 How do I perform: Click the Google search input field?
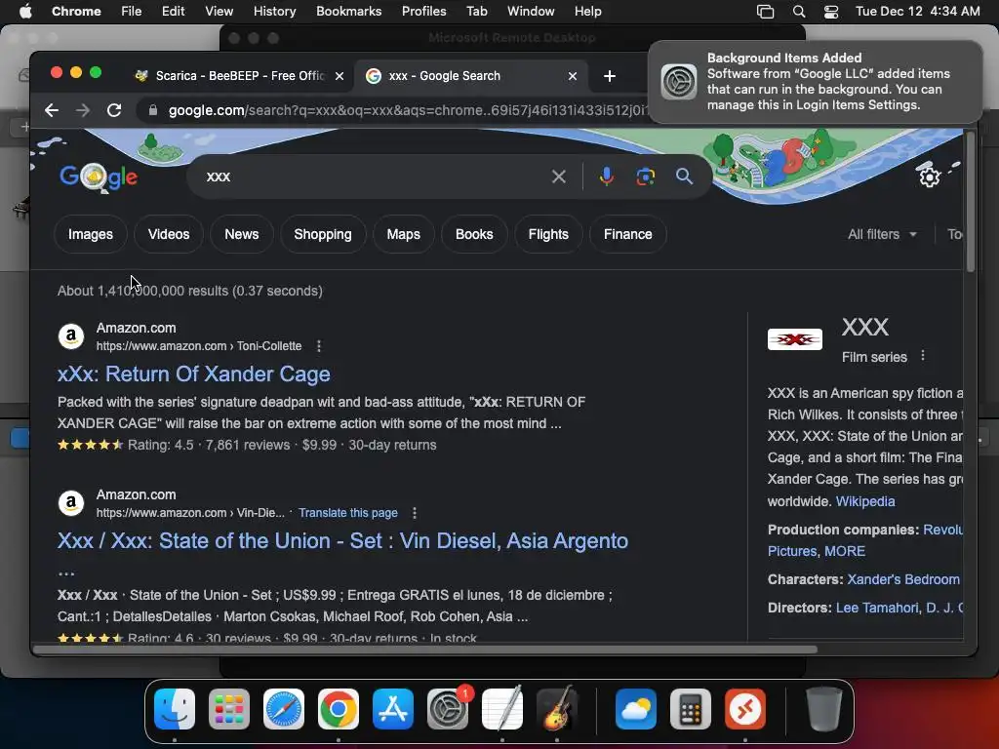[x=376, y=177]
